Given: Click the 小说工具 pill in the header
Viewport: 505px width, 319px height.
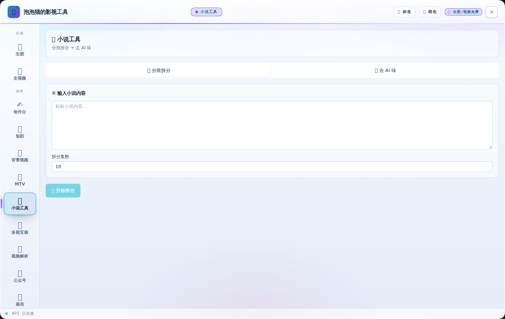Looking at the screenshot, I should 206,12.
